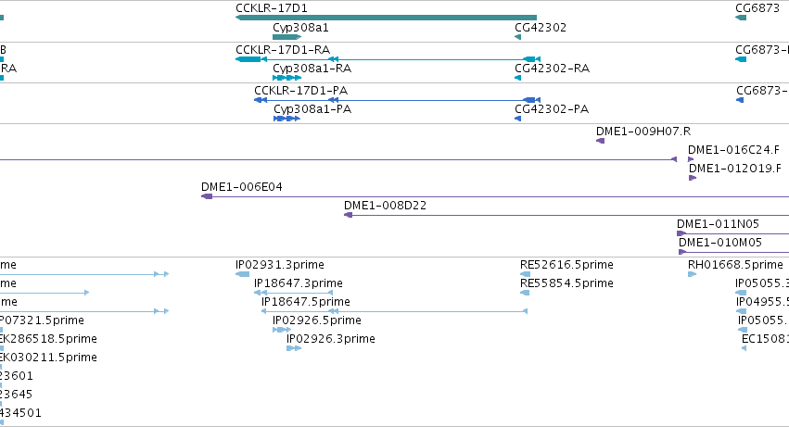Click the CG42302-RA transcript label
789x427 pixels.
552,69
